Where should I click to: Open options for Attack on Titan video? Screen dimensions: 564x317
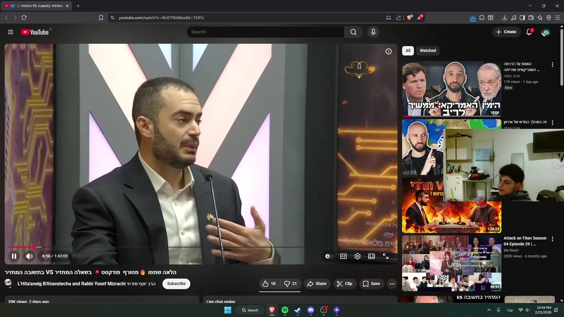553,239
